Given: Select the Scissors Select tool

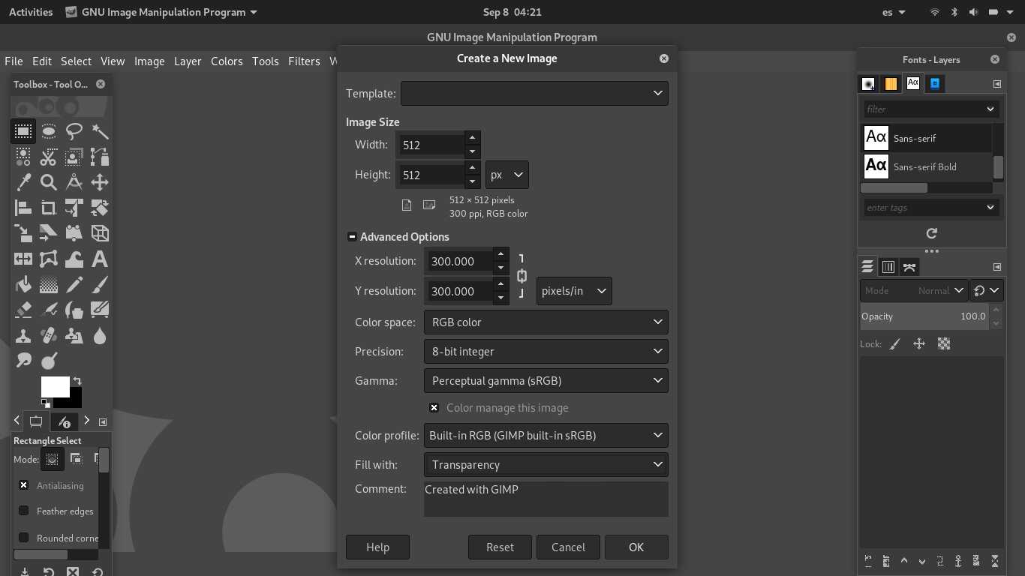Looking at the screenshot, I should pyautogui.click(x=49, y=157).
